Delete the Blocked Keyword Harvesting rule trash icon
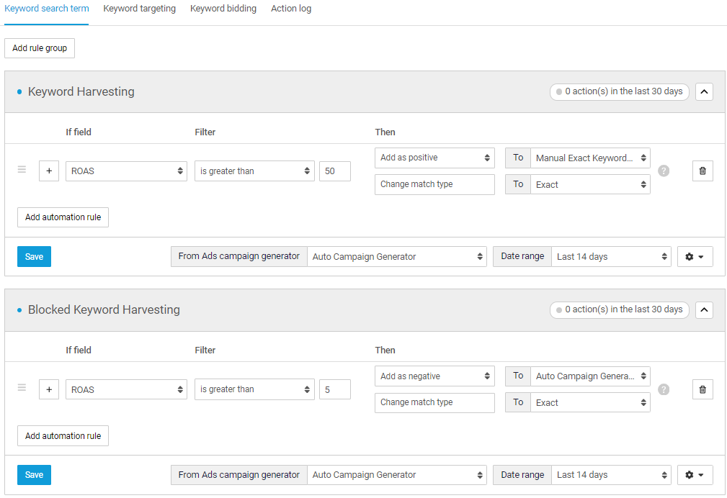727x498 pixels. (703, 389)
